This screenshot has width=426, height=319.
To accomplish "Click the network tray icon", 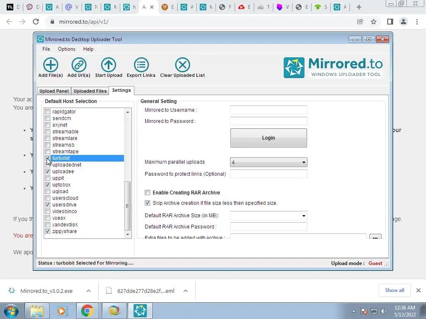I will [374, 311].
